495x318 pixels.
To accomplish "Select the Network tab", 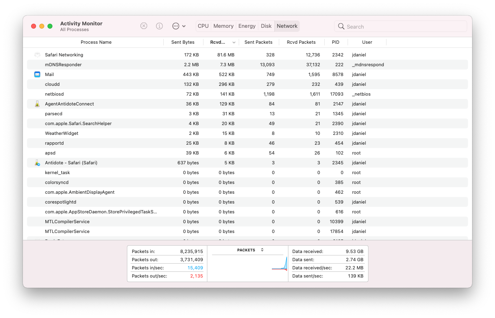I will click(287, 26).
